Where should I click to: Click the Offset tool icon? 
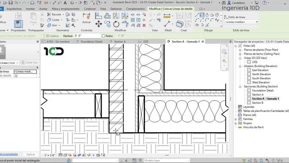107,16
